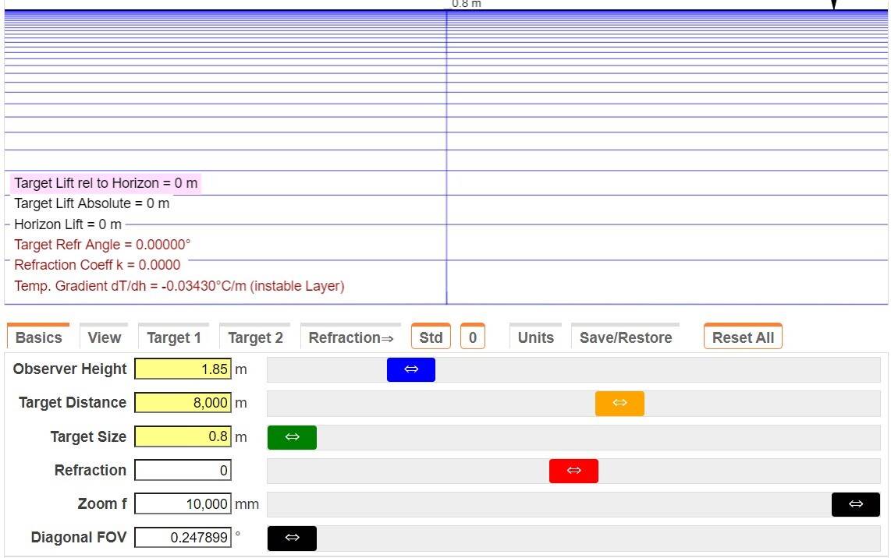Click the blue Observer Height slider handle
Viewport: 891px width, 558px height.
410,369
